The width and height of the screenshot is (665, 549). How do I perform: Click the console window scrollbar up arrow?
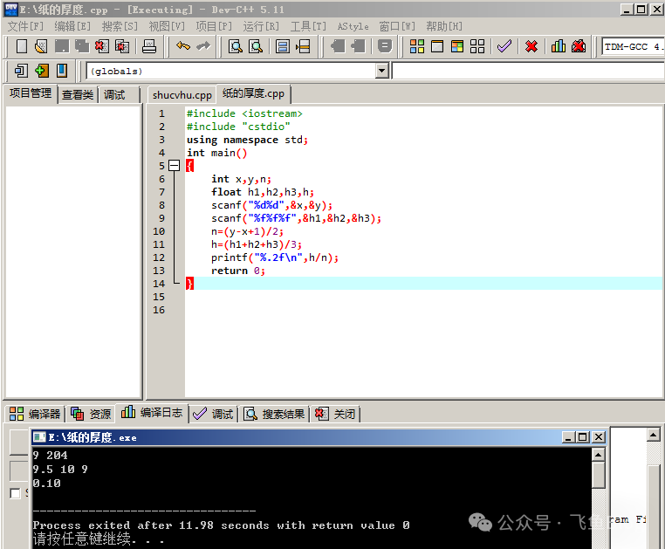[x=599, y=455]
